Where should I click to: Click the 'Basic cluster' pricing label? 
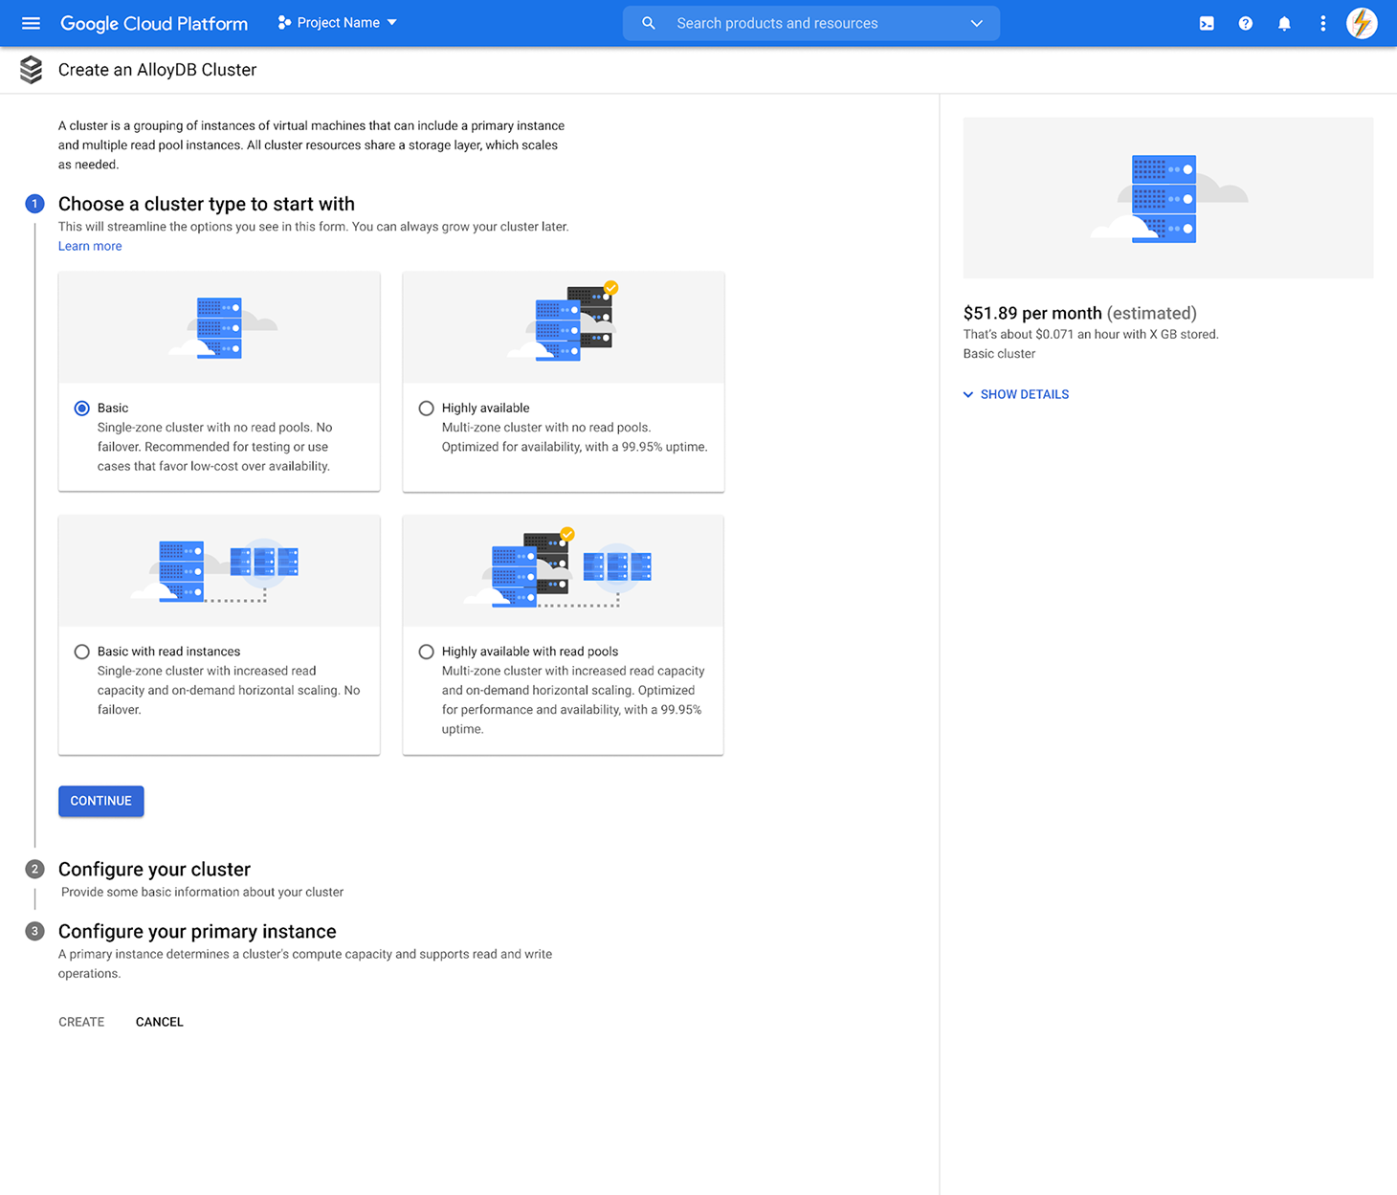click(x=999, y=354)
